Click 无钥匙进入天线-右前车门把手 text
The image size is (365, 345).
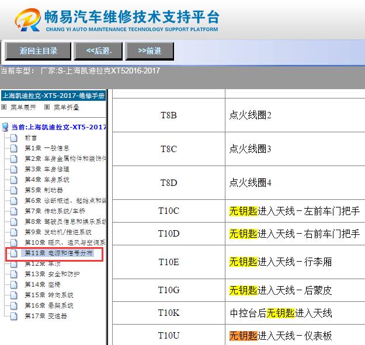294,234
